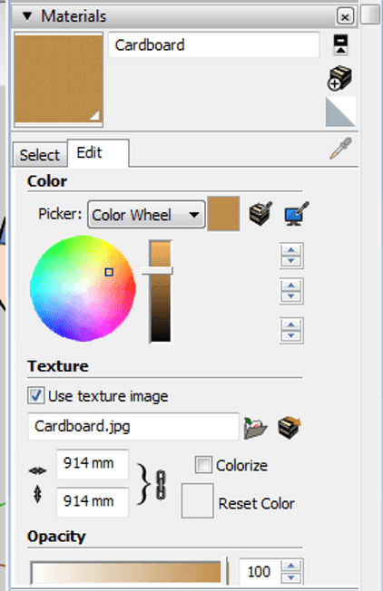Viewport: 383px width, 591px height.
Task: Click the Reset Color swatch
Action: pos(197,501)
